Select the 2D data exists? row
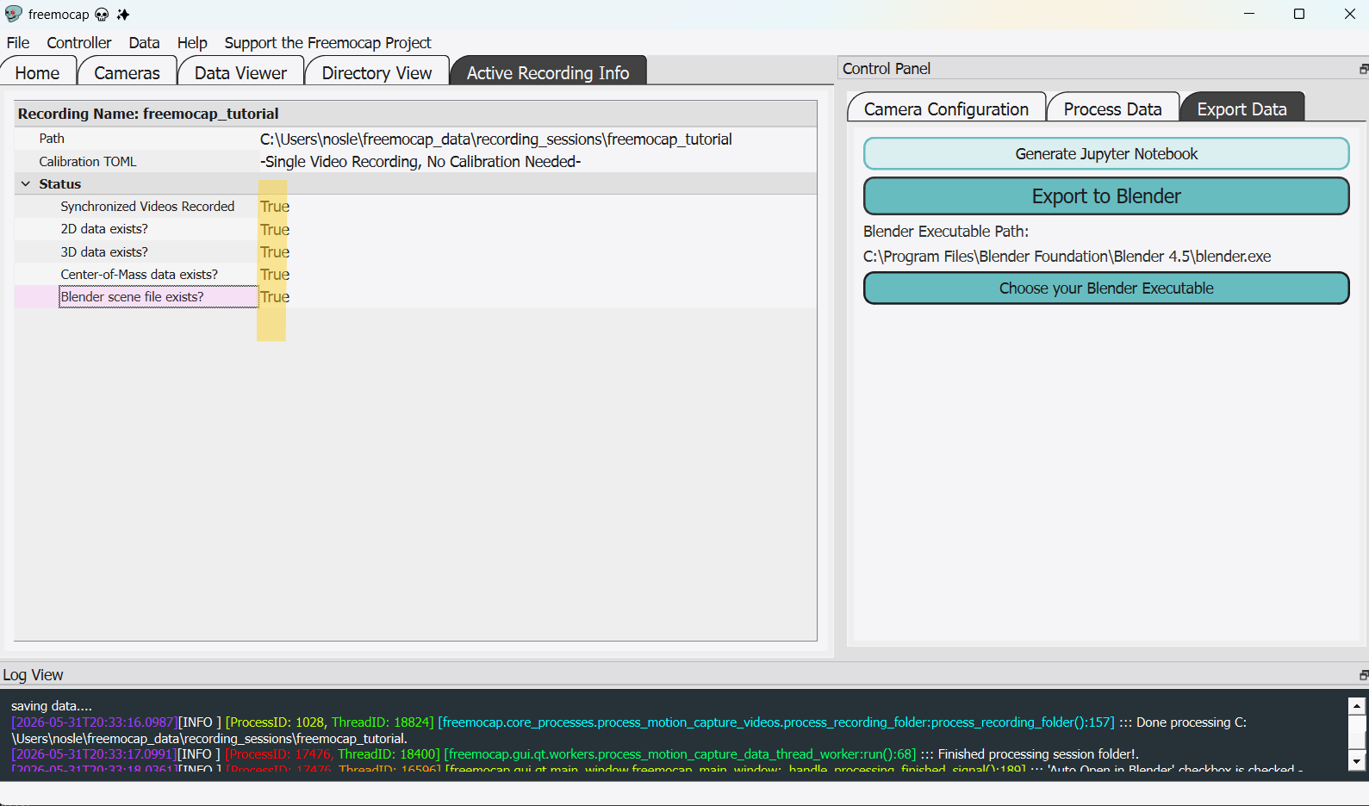The image size is (1369, 806). 415,229
